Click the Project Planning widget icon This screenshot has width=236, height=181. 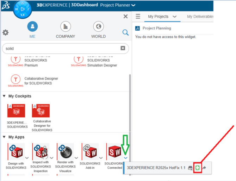137,28
